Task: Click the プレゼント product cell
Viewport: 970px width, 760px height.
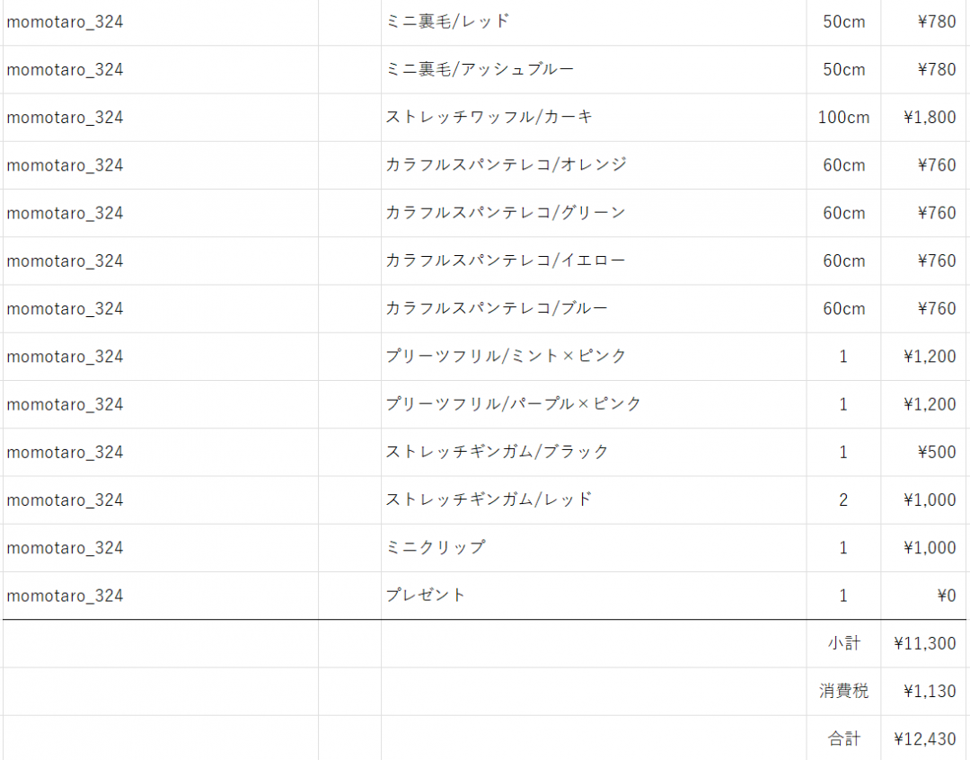Action: pos(426,596)
